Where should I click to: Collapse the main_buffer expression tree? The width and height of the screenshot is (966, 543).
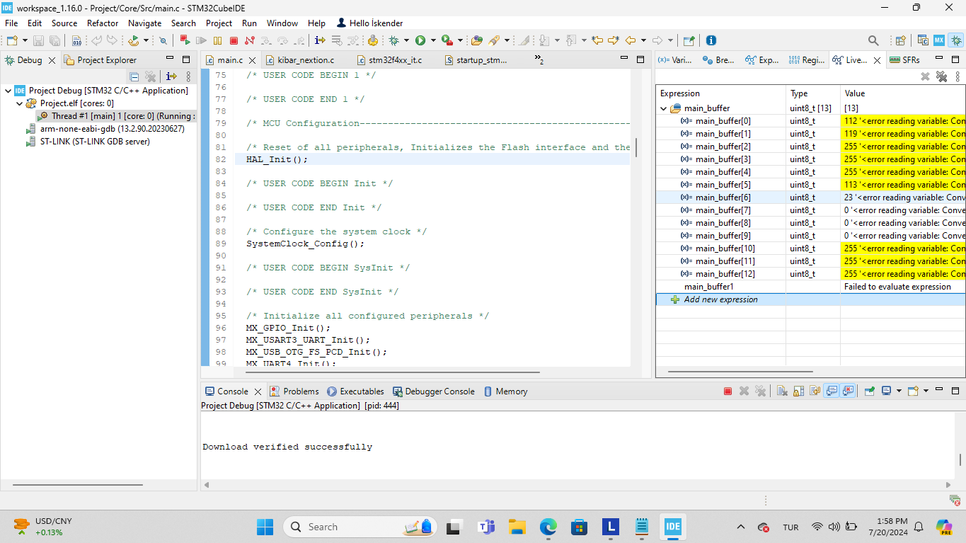click(x=664, y=108)
